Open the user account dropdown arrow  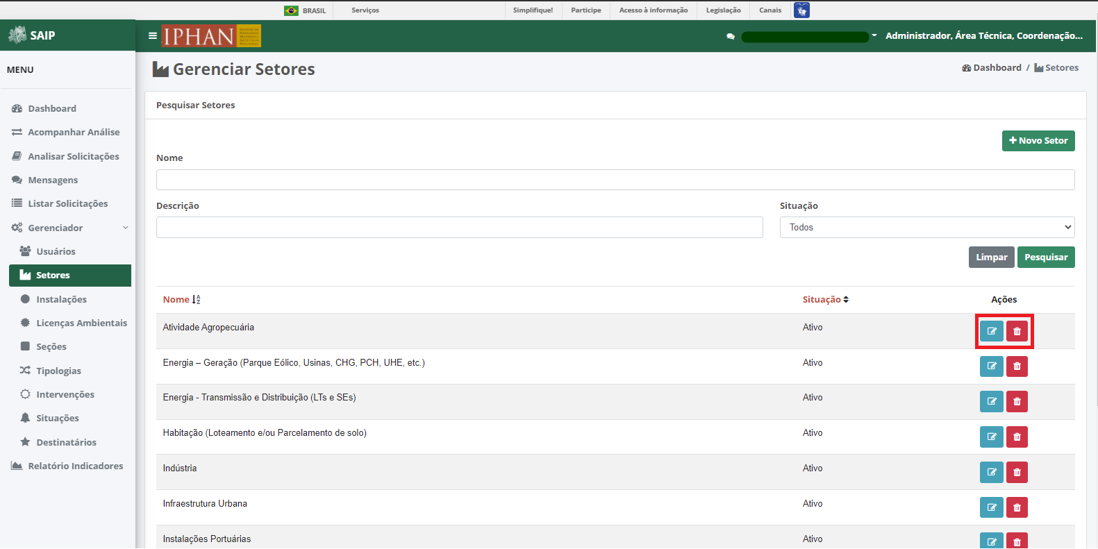874,35
